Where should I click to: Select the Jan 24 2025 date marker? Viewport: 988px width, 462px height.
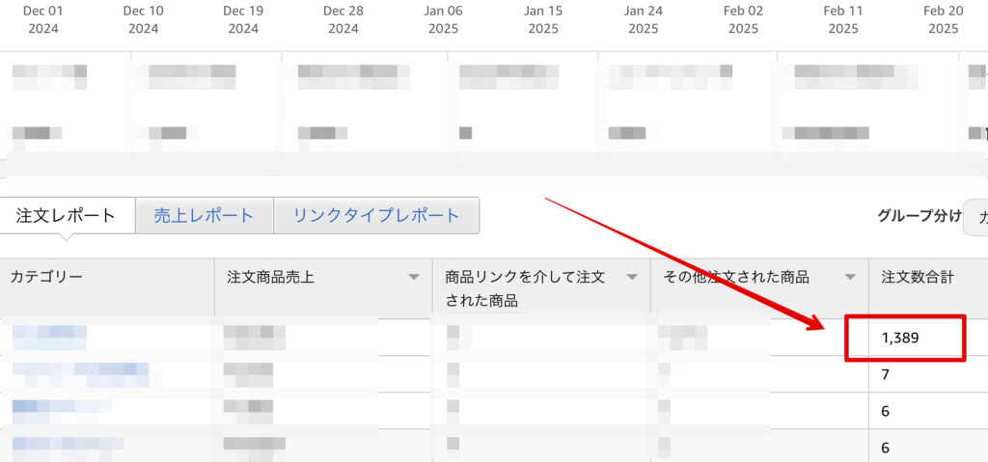[x=644, y=19]
